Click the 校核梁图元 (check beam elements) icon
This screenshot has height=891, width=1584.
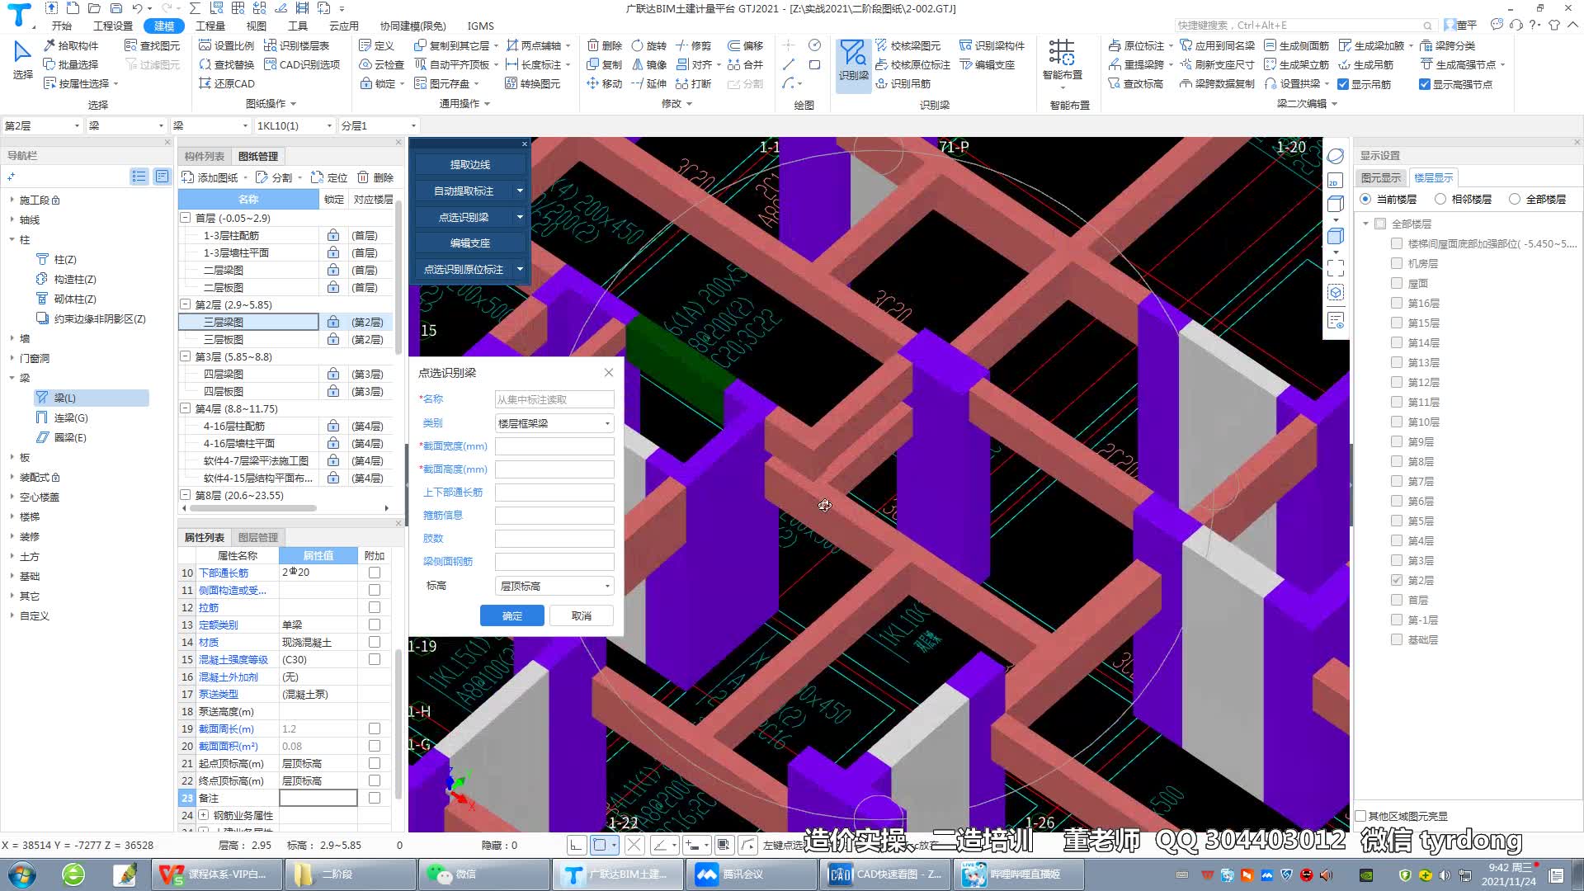click(x=882, y=45)
